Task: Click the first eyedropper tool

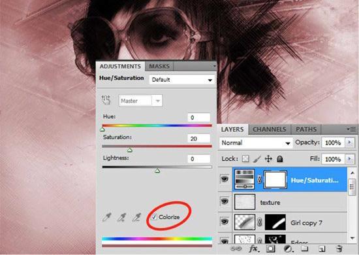Action: point(106,217)
